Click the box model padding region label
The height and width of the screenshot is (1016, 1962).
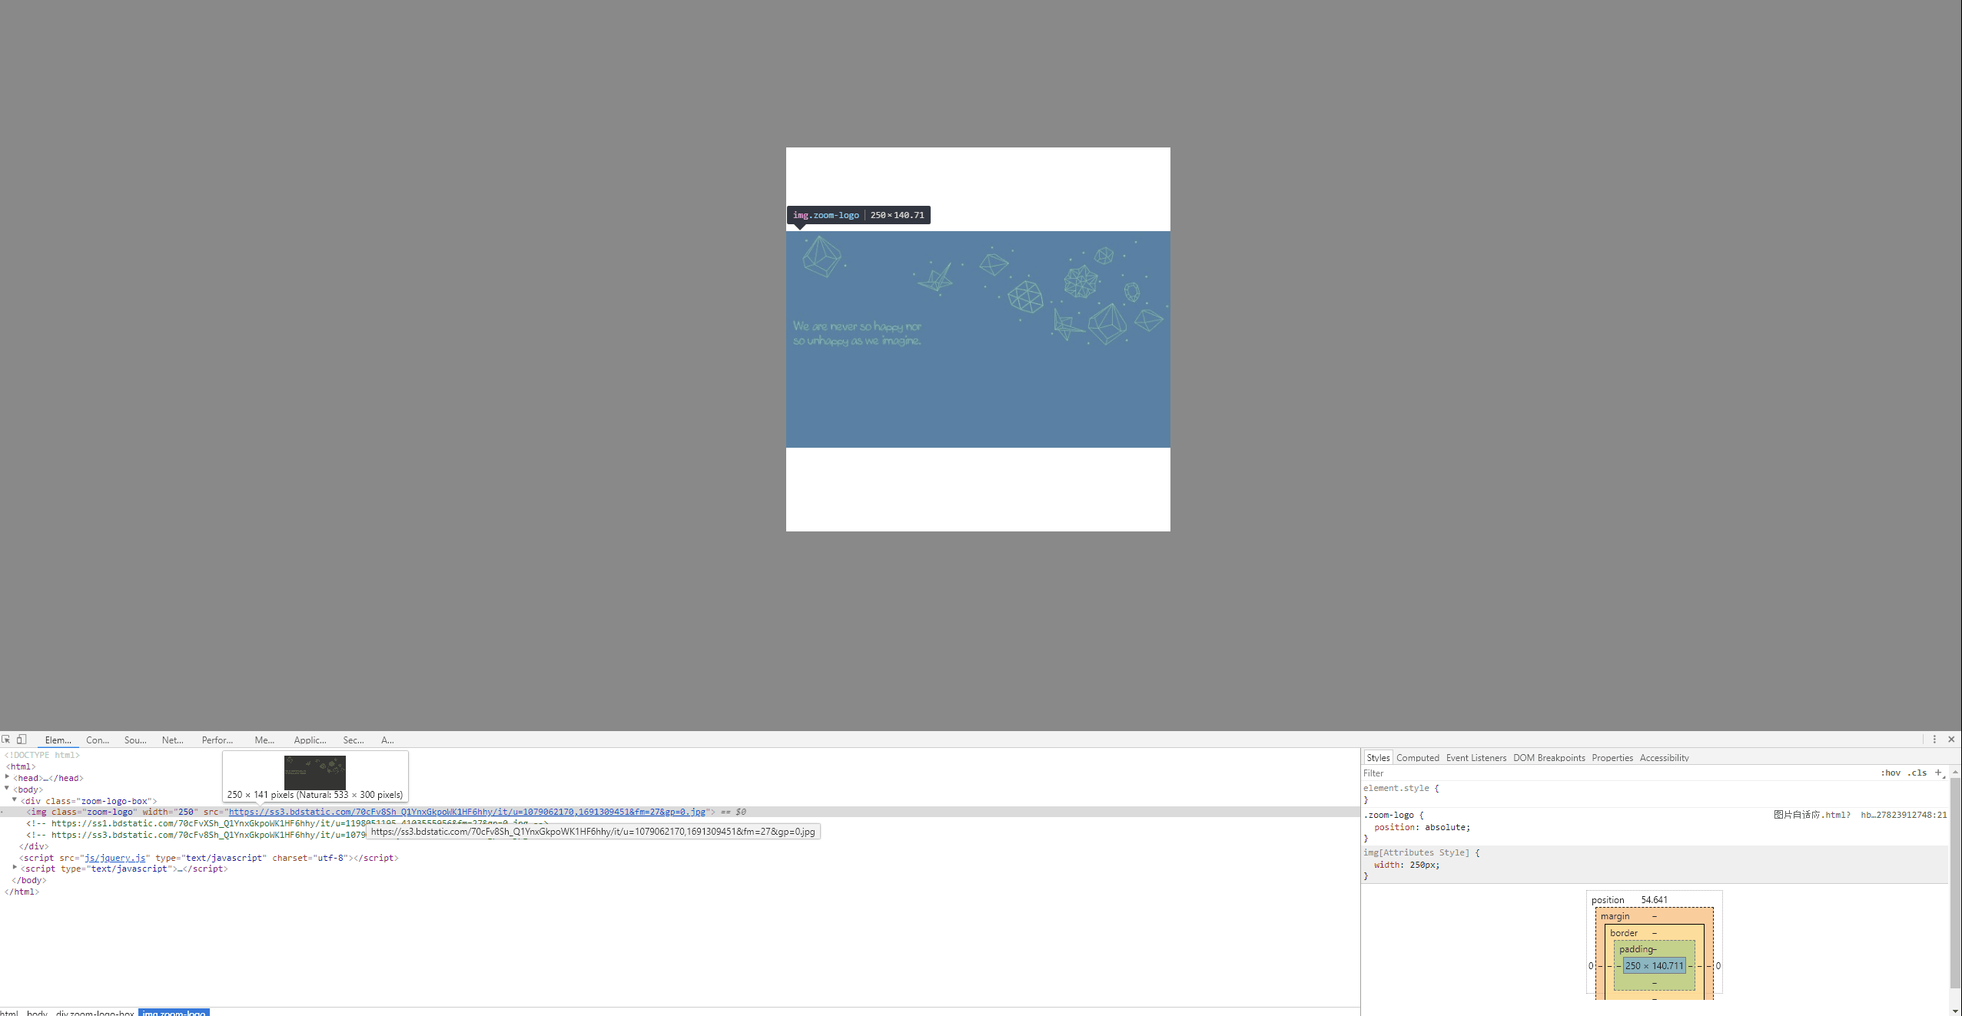coord(1636,949)
